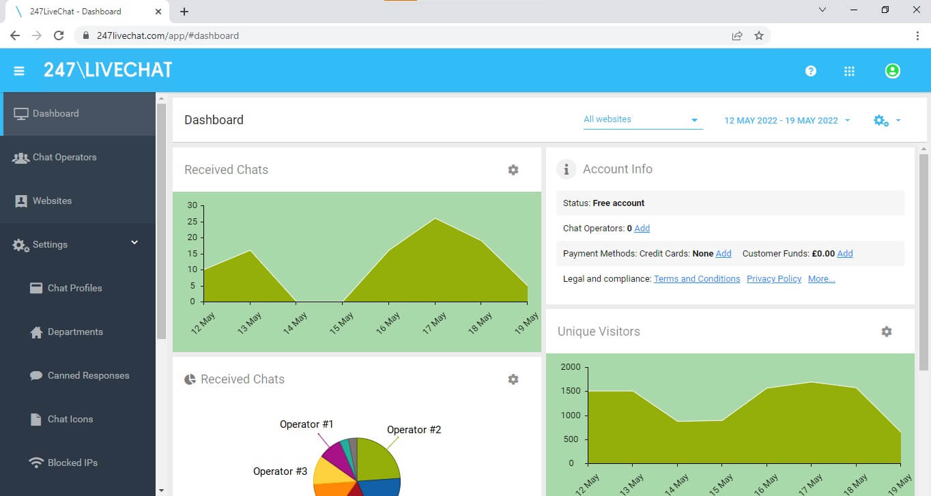Viewport: 931px width, 496px height.
Task: Go to Dashboard in sidebar
Action: tap(78, 114)
